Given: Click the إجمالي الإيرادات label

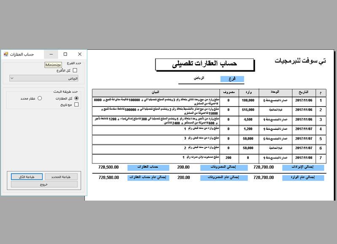Looking at the screenshot, I should [x=303, y=167].
